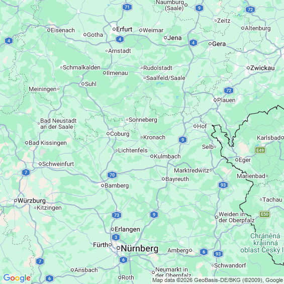Click the A3 highway shield below Erlangen

[116, 237]
